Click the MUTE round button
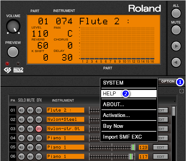 click(x=176, y=30)
